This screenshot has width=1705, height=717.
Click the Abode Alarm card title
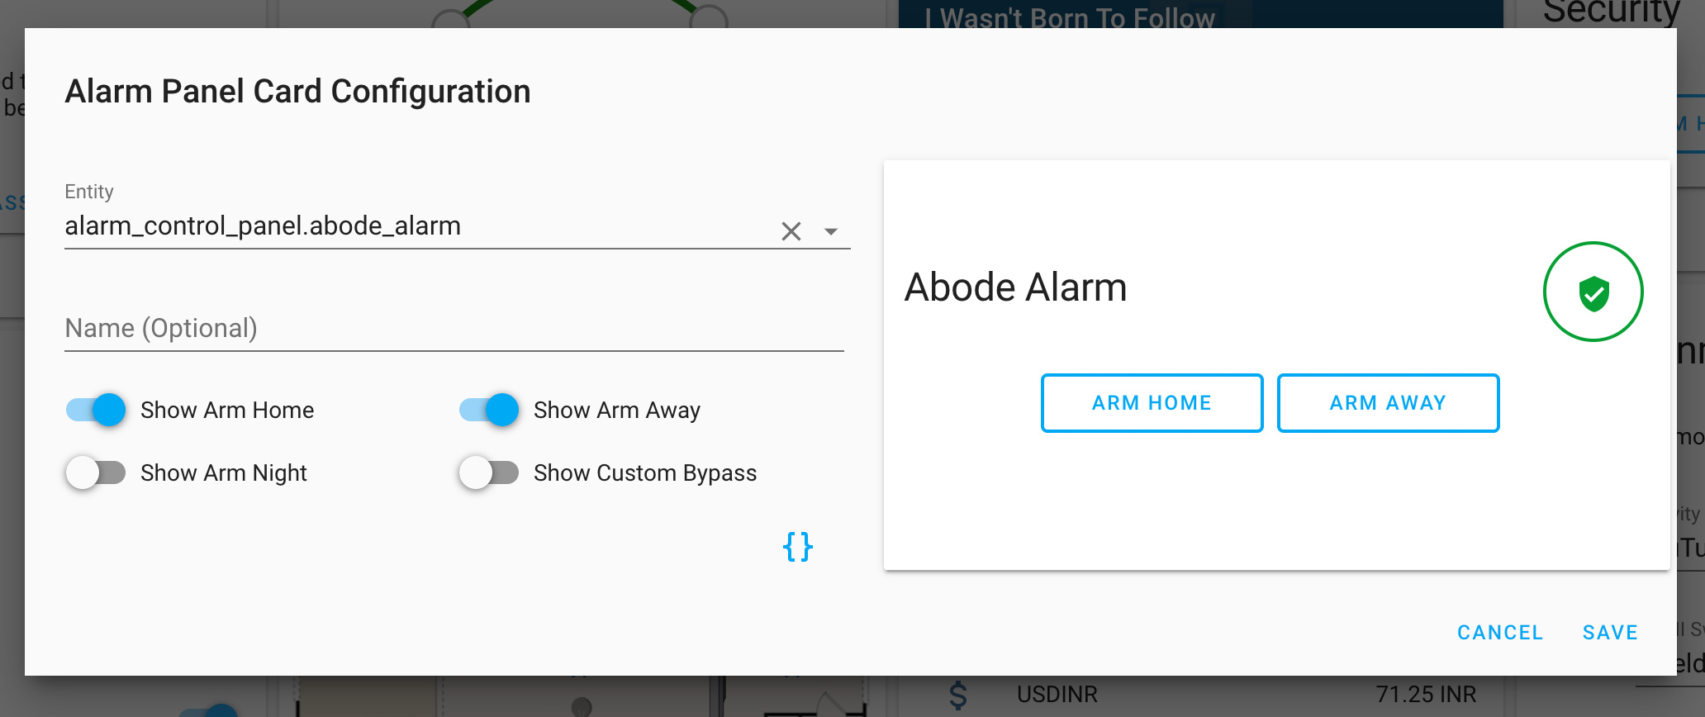(1015, 287)
